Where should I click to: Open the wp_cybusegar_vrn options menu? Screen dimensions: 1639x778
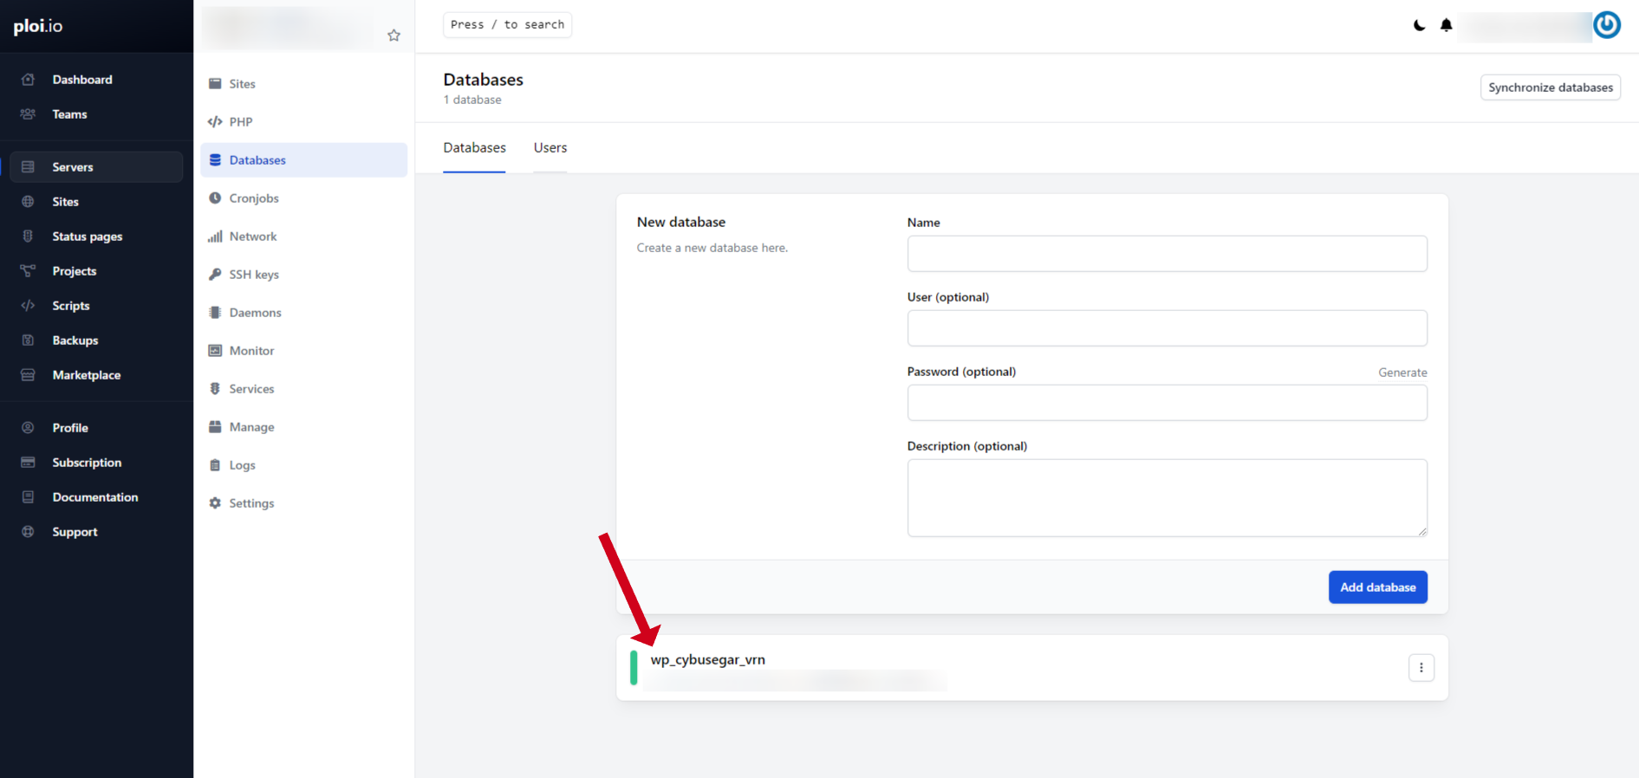[x=1421, y=668]
